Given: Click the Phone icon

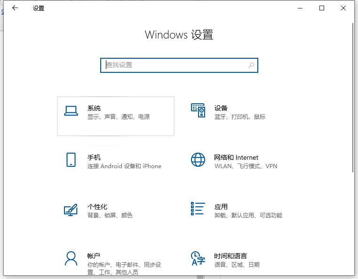Looking at the screenshot, I should tap(71, 160).
